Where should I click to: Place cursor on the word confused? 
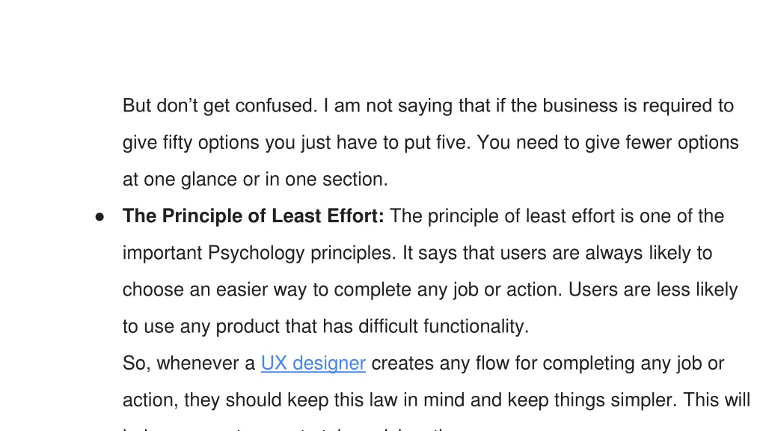click(276, 106)
